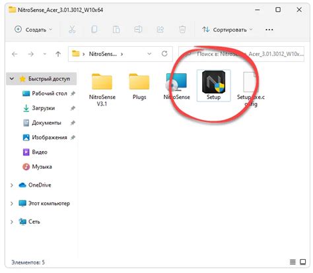Click the Share icon in toolbar
The height and width of the screenshot is (273, 313).
tap(160, 30)
